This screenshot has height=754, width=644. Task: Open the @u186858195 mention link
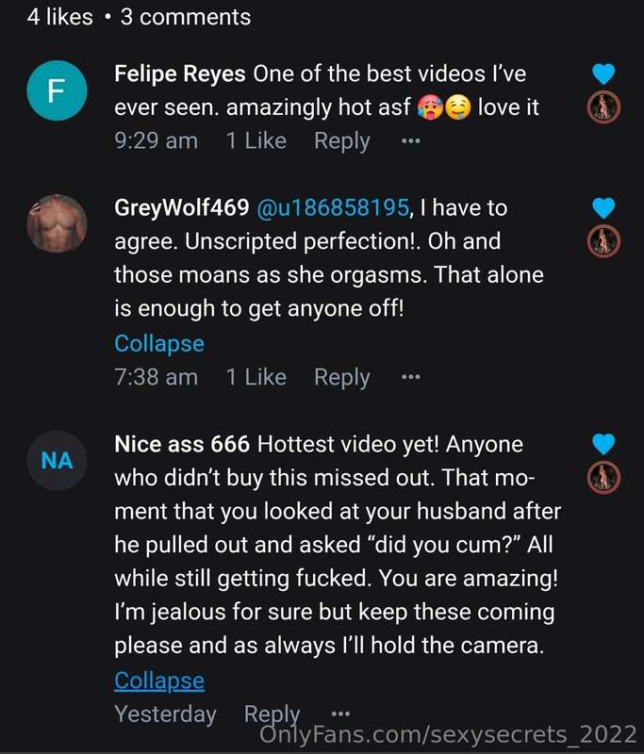tap(333, 208)
